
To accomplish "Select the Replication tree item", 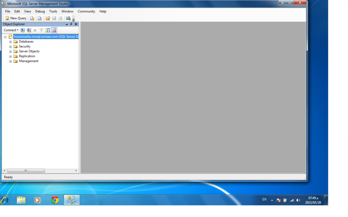I will click(27, 56).
